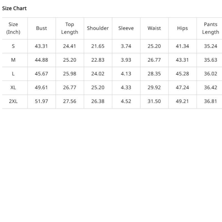Click the Top Length column header

tap(70, 28)
